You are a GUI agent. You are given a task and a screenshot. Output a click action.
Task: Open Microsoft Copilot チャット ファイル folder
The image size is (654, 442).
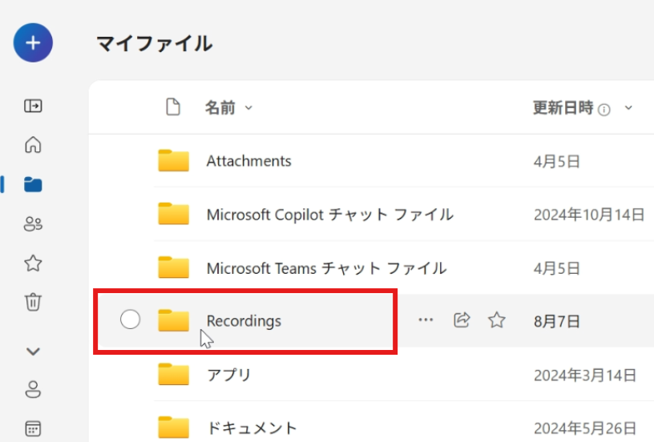[x=329, y=215]
